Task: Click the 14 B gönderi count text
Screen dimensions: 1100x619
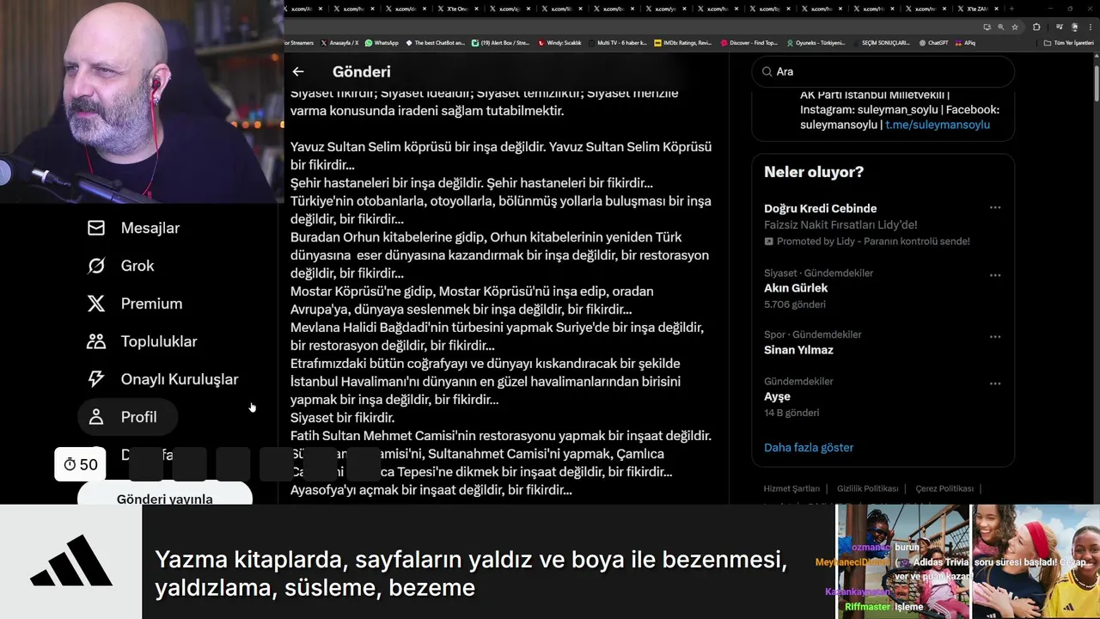Action: point(791,413)
